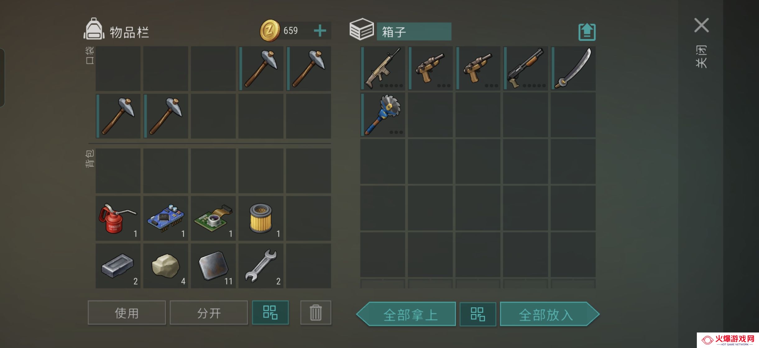Click 全部拿上 to take all items
This screenshot has width=759, height=348.
pos(406,314)
